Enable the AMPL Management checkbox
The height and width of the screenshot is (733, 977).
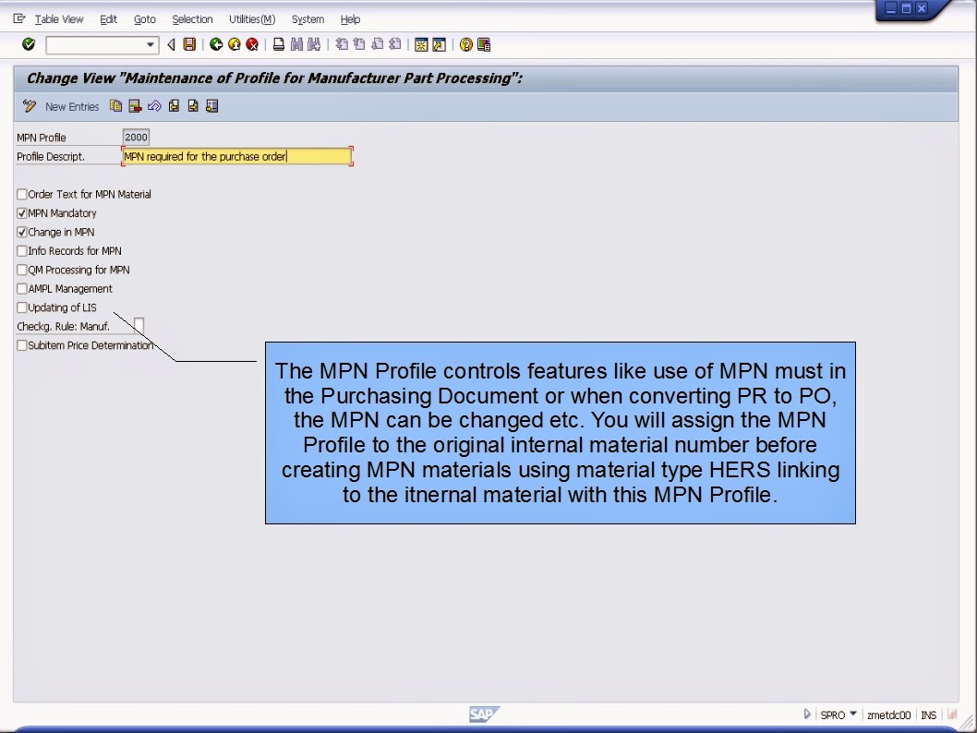pyautogui.click(x=20, y=288)
